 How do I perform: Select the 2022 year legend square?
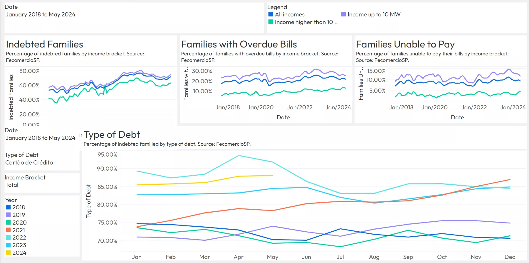(8, 237)
